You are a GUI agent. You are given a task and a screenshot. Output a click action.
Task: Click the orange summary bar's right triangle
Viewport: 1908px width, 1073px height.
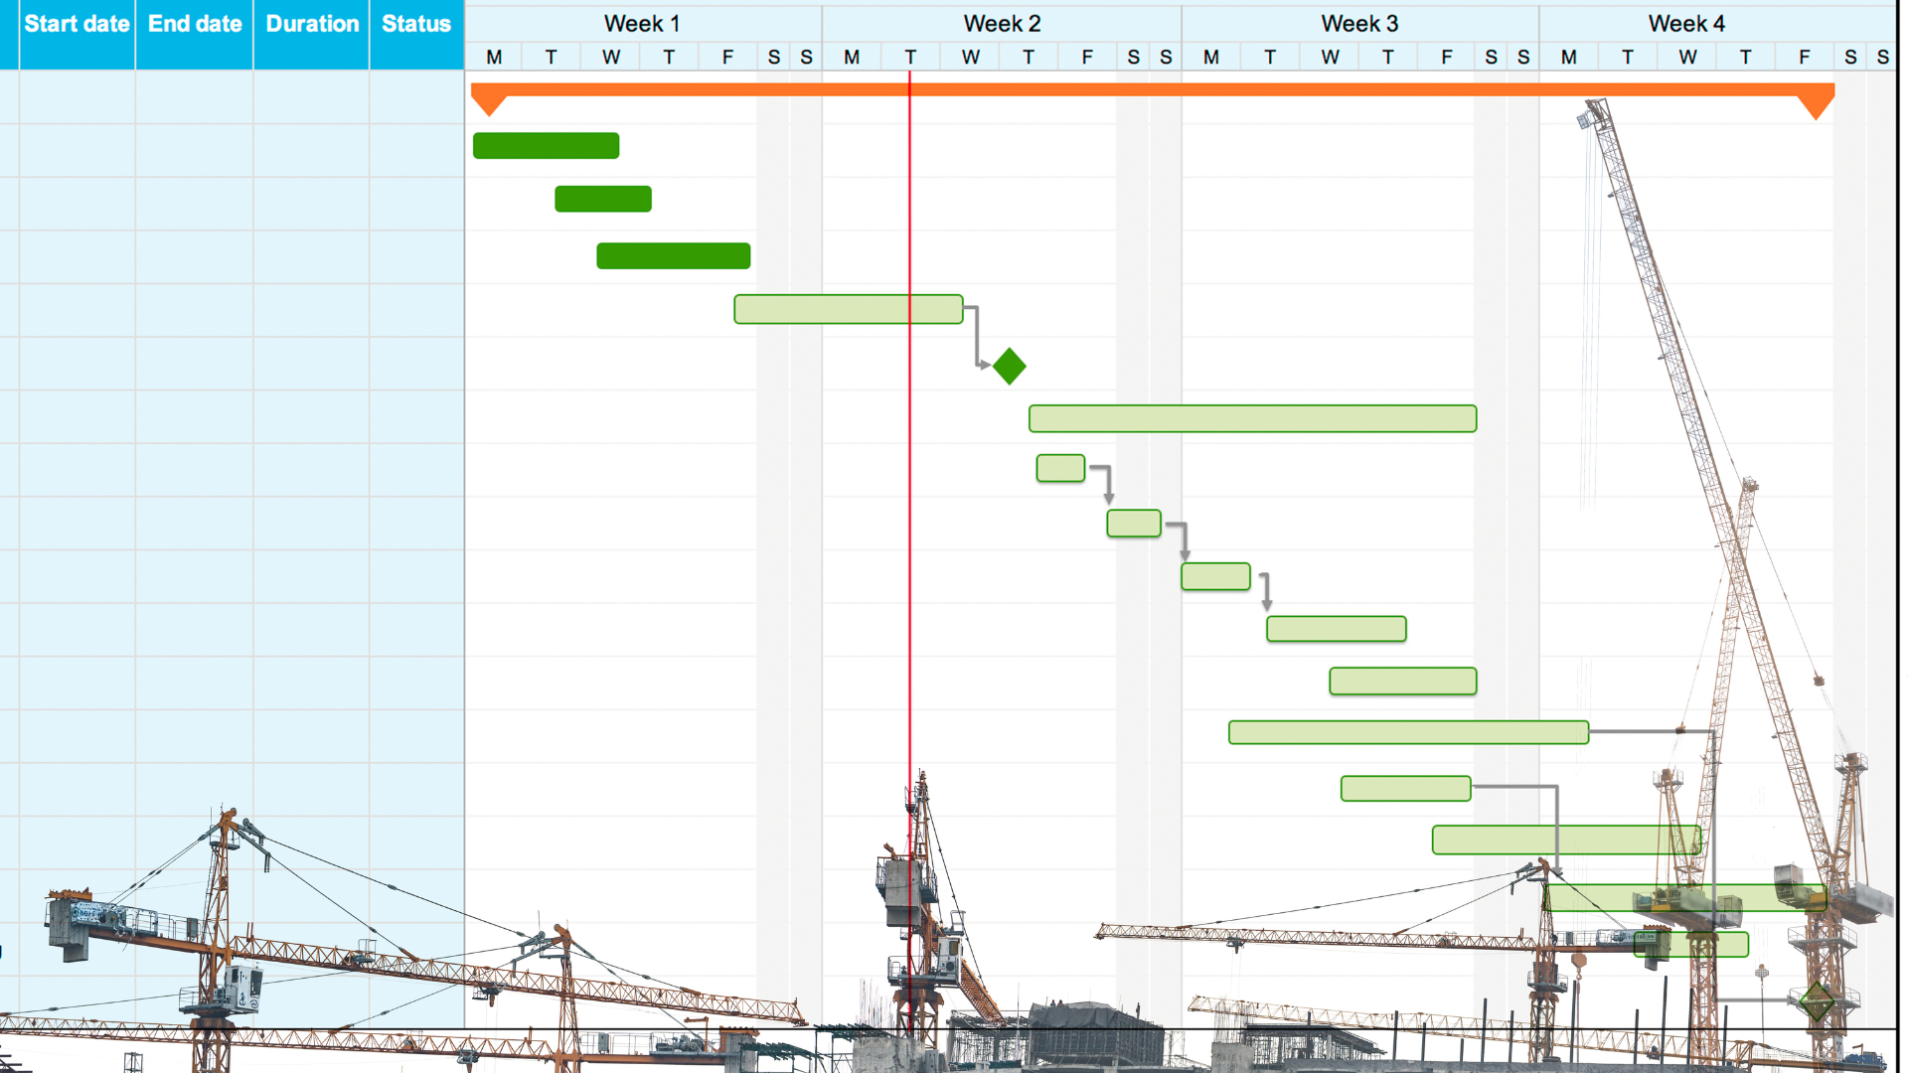click(1817, 104)
